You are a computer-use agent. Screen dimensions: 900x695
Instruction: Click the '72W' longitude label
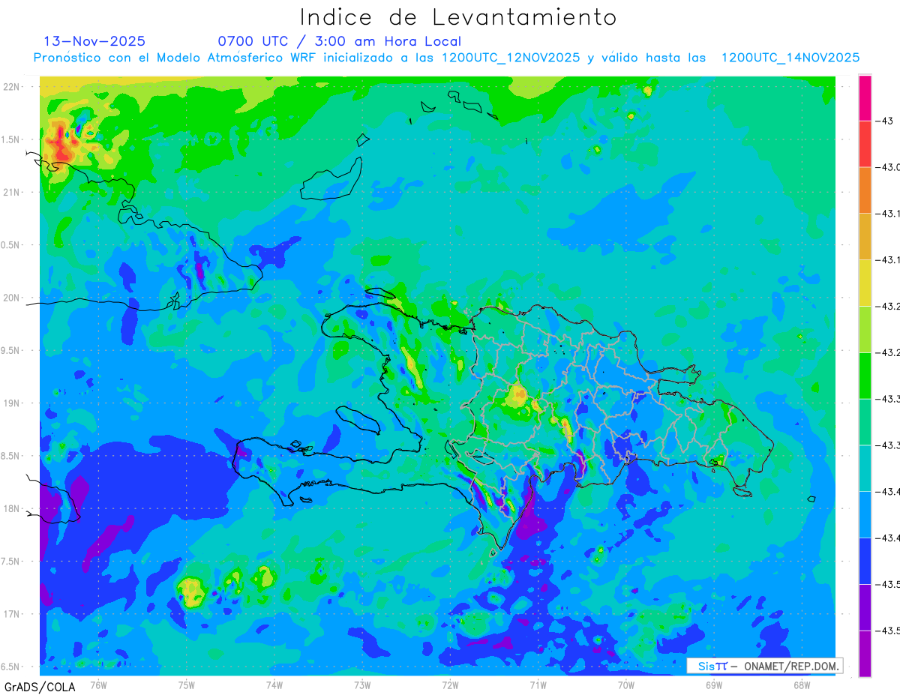point(450,685)
